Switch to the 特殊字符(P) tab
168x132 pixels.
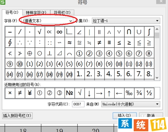pos(36,13)
